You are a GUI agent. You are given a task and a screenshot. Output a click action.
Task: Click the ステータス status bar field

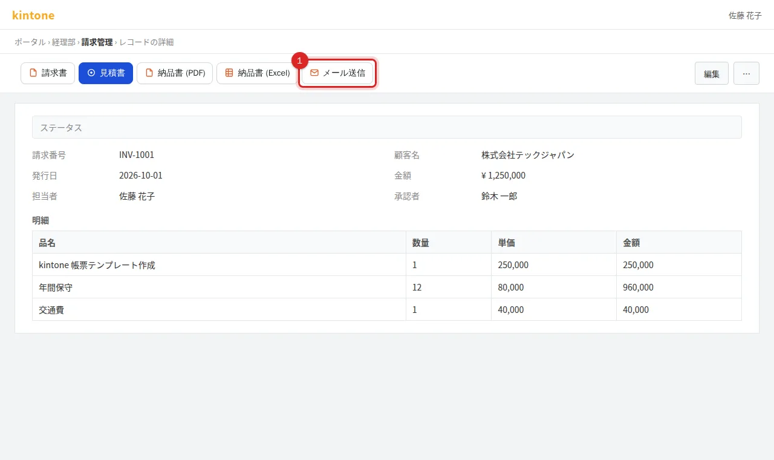[387, 127]
